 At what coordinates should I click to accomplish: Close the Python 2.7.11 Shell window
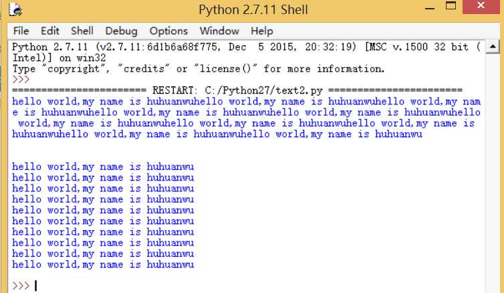click(x=481, y=6)
